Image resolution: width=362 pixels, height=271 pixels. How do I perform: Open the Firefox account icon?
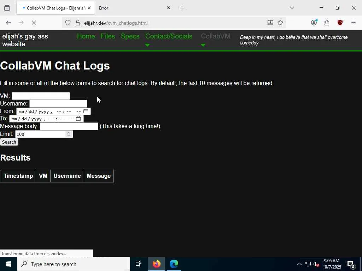tap(314, 22)
